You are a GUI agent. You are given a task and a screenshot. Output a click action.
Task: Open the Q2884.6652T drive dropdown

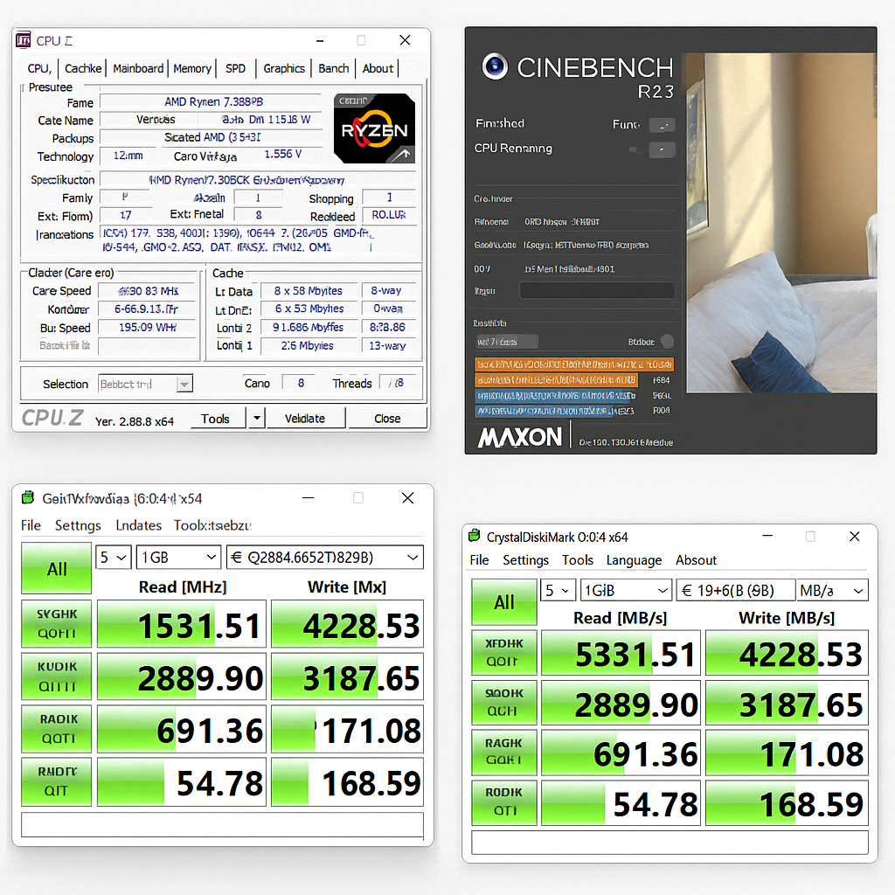coord(325,557)
